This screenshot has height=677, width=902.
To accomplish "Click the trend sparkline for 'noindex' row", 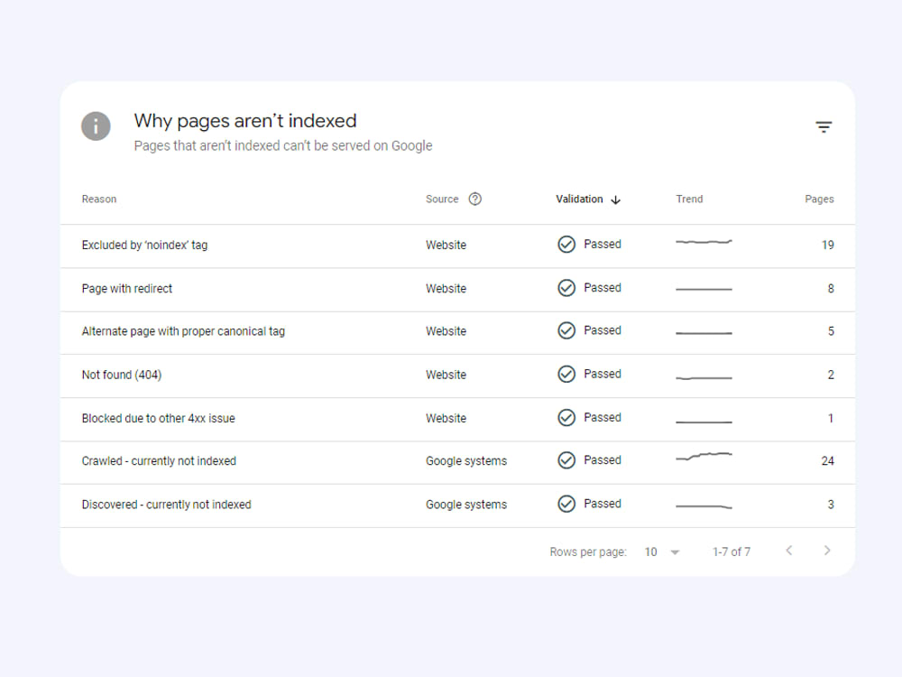I will tap(704, 242).
